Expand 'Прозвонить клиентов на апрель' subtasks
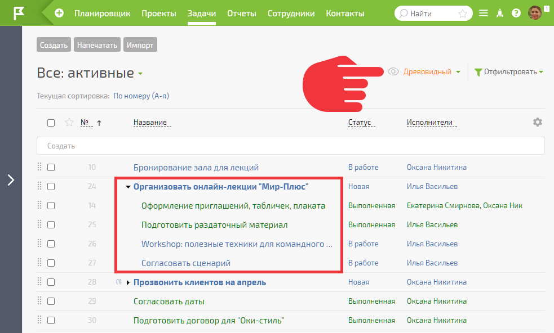554x333 pixels. pos(128,282)
